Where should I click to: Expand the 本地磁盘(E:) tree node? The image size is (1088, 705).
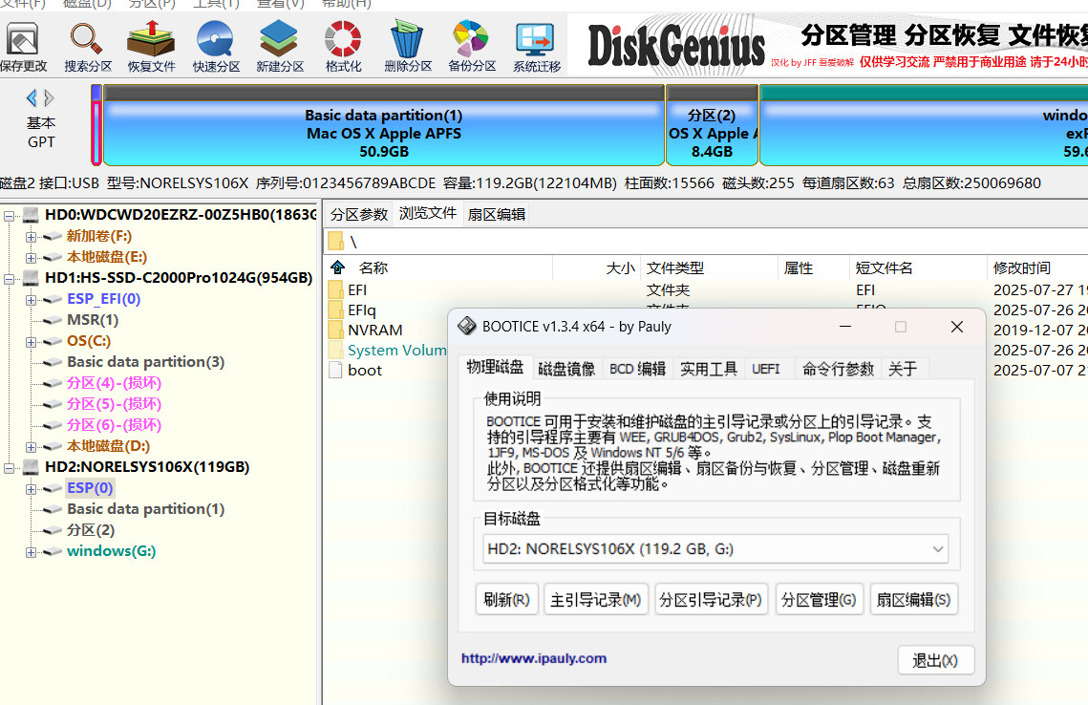click(x=31, y=258)
